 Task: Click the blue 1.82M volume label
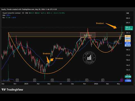128,81
